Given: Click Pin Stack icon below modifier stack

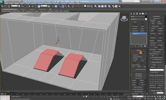Looking at the screenshot, I should pos(132,46).
